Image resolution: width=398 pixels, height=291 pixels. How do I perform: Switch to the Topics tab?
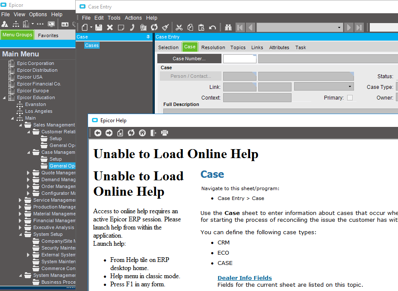click(238, 47)
